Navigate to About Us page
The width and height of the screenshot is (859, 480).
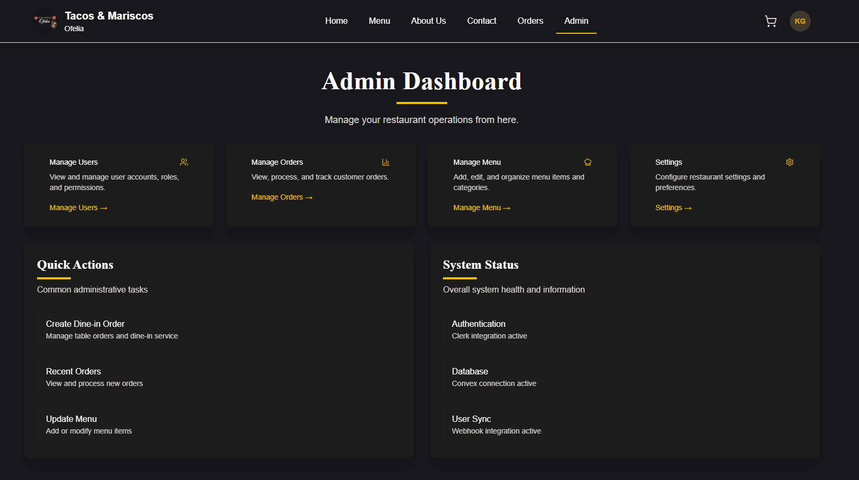pyautogui.click(x=428, y=21)
